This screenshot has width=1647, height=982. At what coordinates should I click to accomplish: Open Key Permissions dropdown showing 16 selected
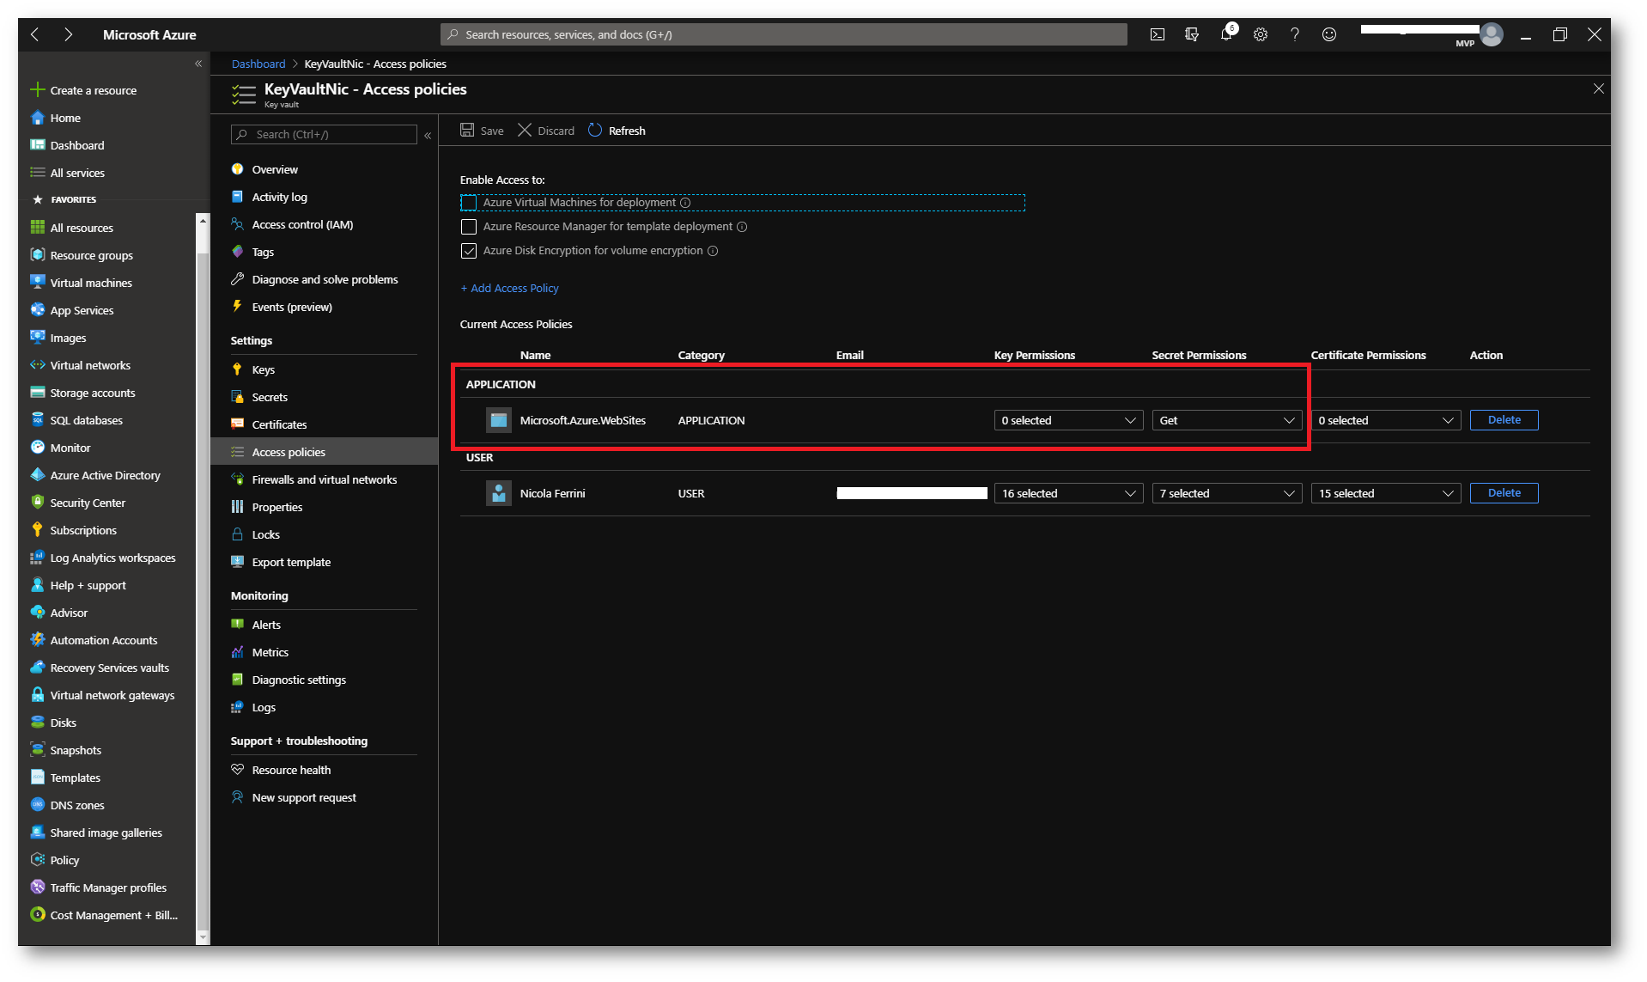[1068, 493]
